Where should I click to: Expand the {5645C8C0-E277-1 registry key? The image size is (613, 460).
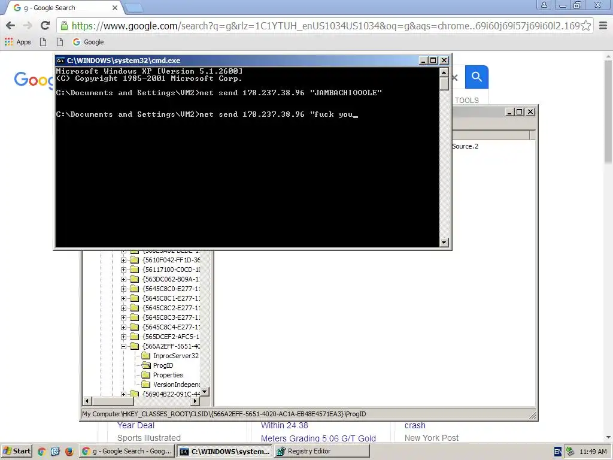click(x=123, y=289)
